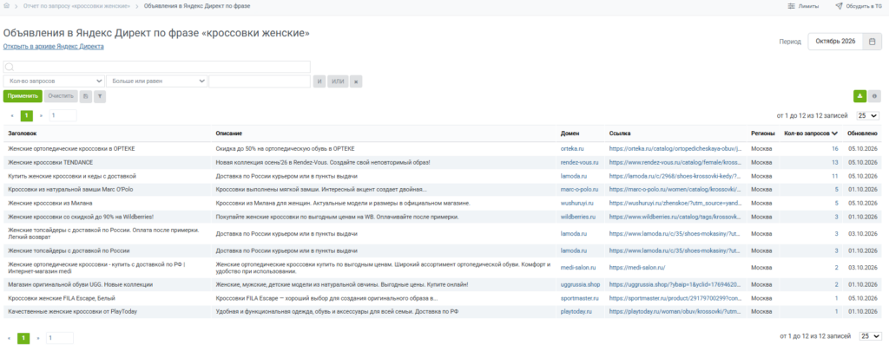Click query count 16 in ORTEKA row
Screen dimensions: 889x351
point(834,148)
